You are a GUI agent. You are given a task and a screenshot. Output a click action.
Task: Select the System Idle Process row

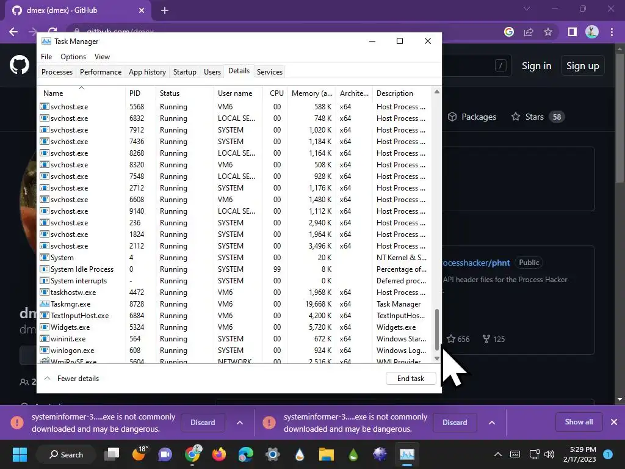point(235,269)
